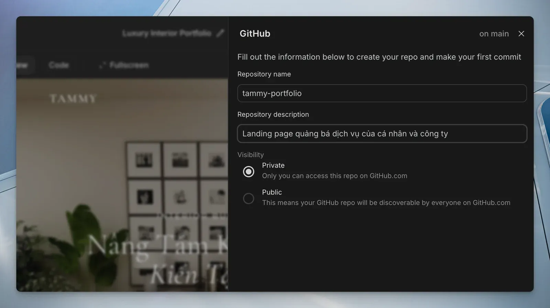550x308 pixels.
Task: Click the Fullscreen text label
Action: tap(129, 65)
